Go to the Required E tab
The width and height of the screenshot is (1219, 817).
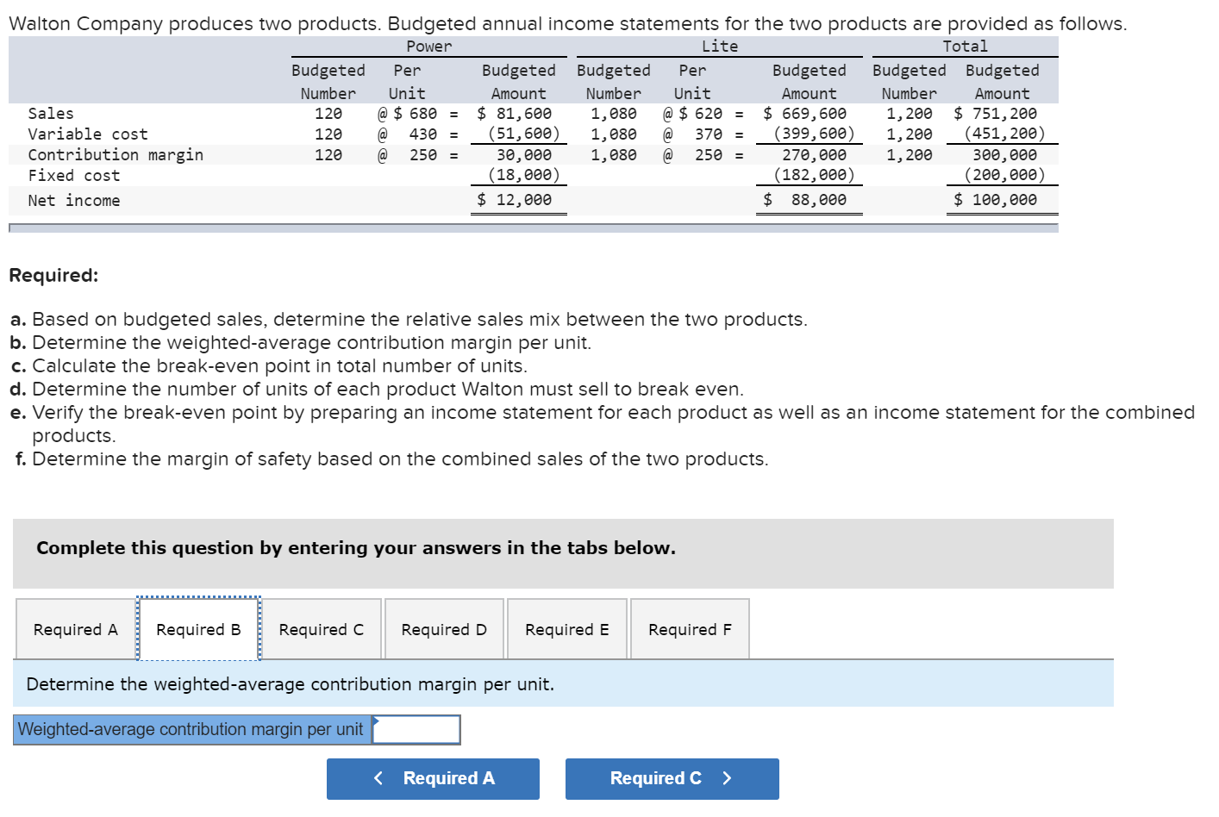coord(567,629)
